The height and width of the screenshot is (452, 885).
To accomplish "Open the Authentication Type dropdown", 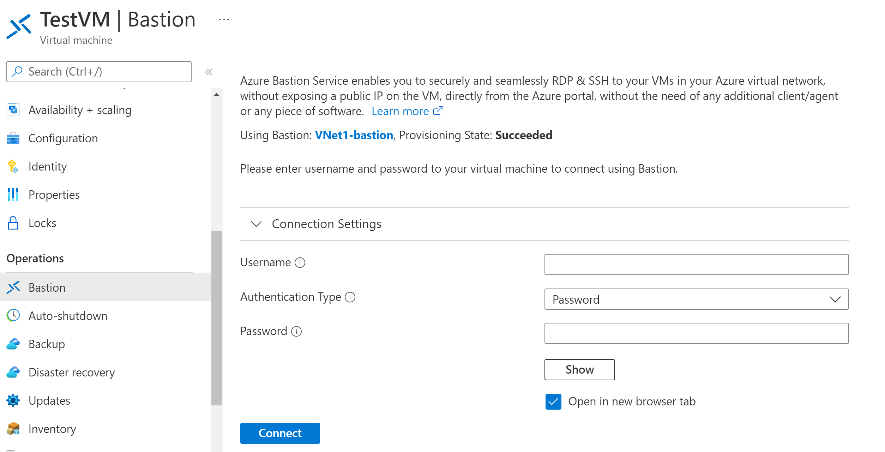I will (x=696, y=299).
